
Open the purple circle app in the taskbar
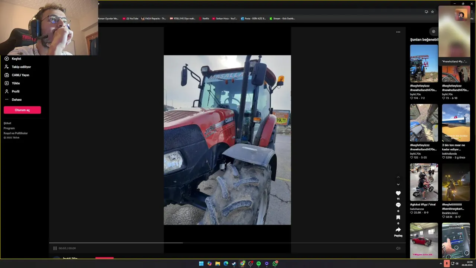(267, 264)
